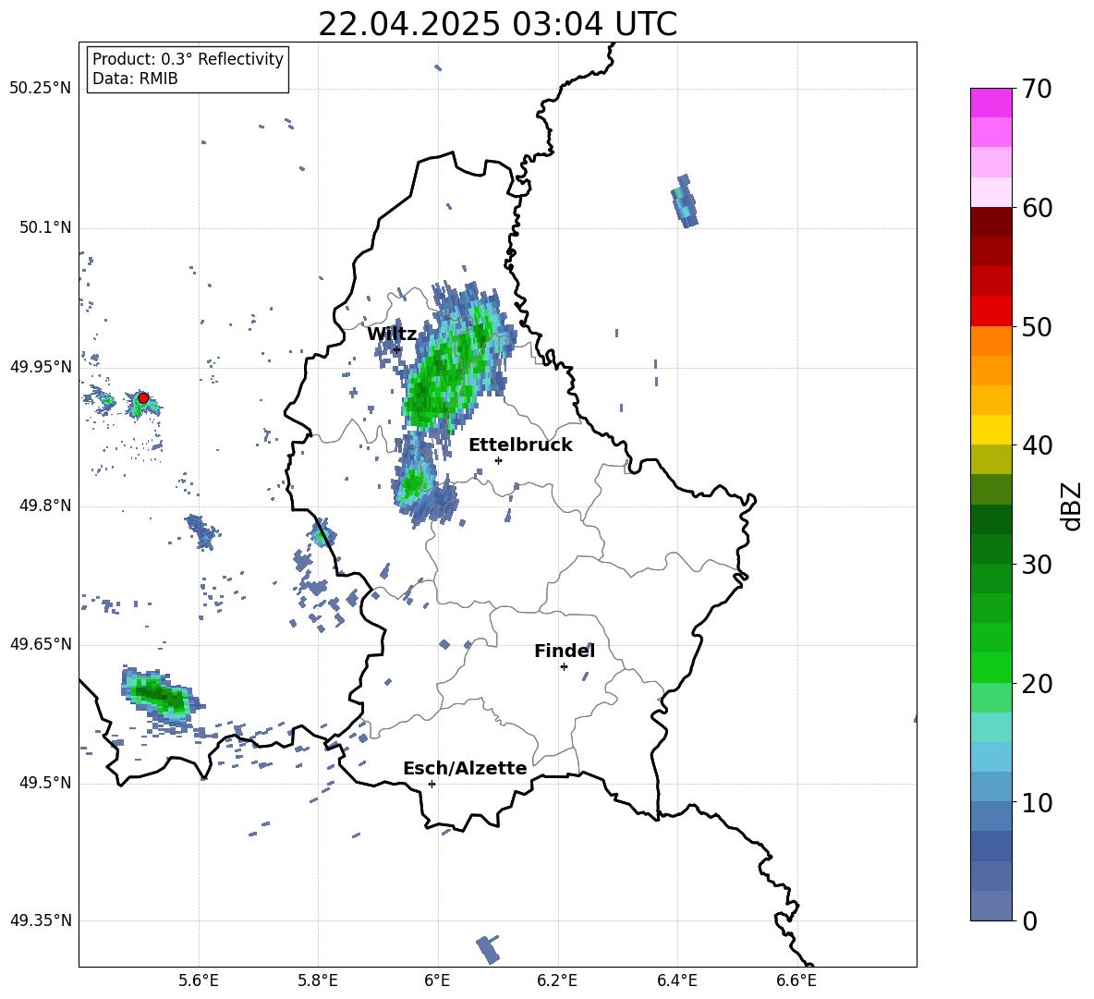This screenshot has width=1094, height=999.
Task: Click the 50 value on the colorbar
Action: point(1038,326)
